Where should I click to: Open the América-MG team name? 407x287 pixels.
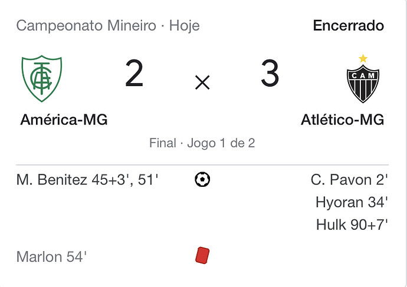(x=64, y=120)
